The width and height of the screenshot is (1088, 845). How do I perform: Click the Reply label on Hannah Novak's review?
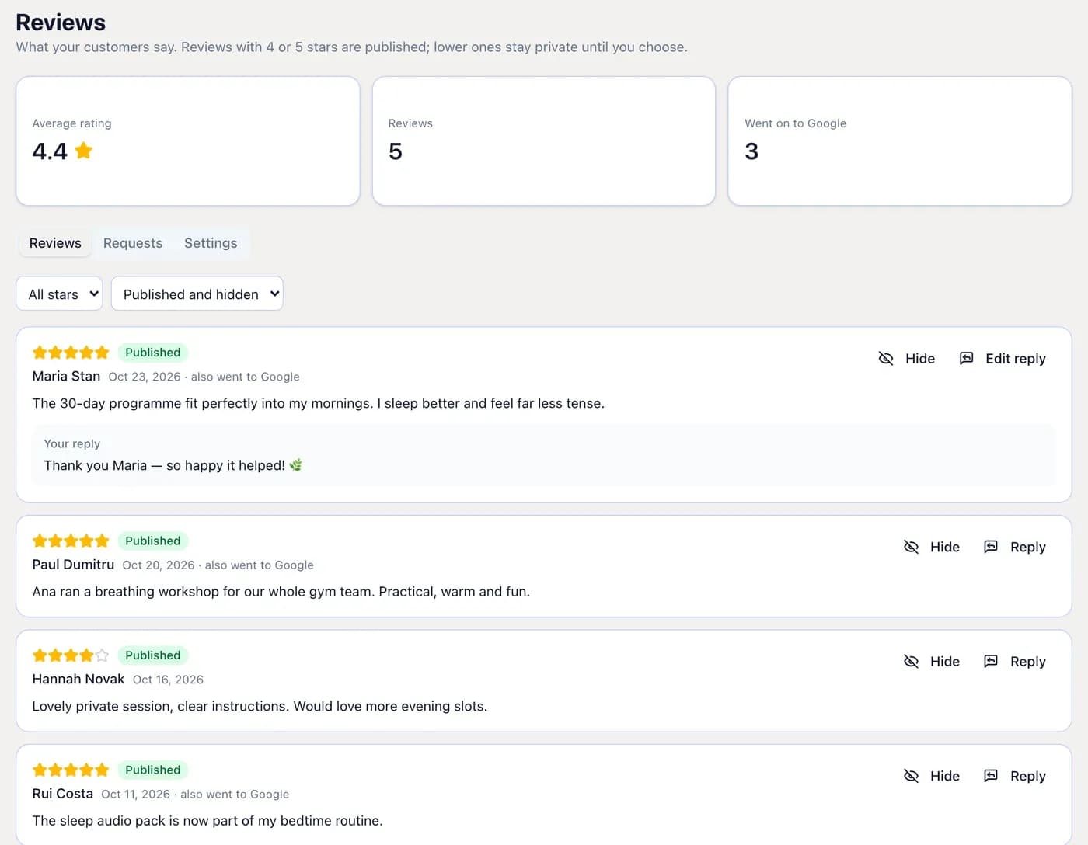point(1027,661)
